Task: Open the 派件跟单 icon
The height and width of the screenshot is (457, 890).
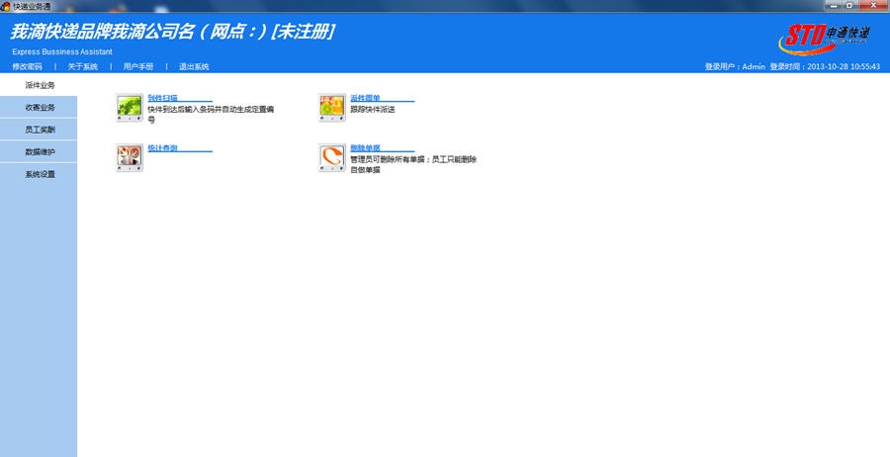Action: [332, 108]
